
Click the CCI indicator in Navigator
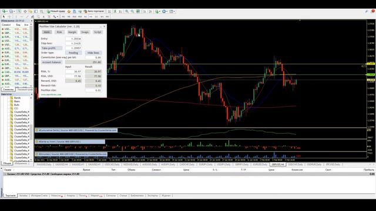point(16,108)
